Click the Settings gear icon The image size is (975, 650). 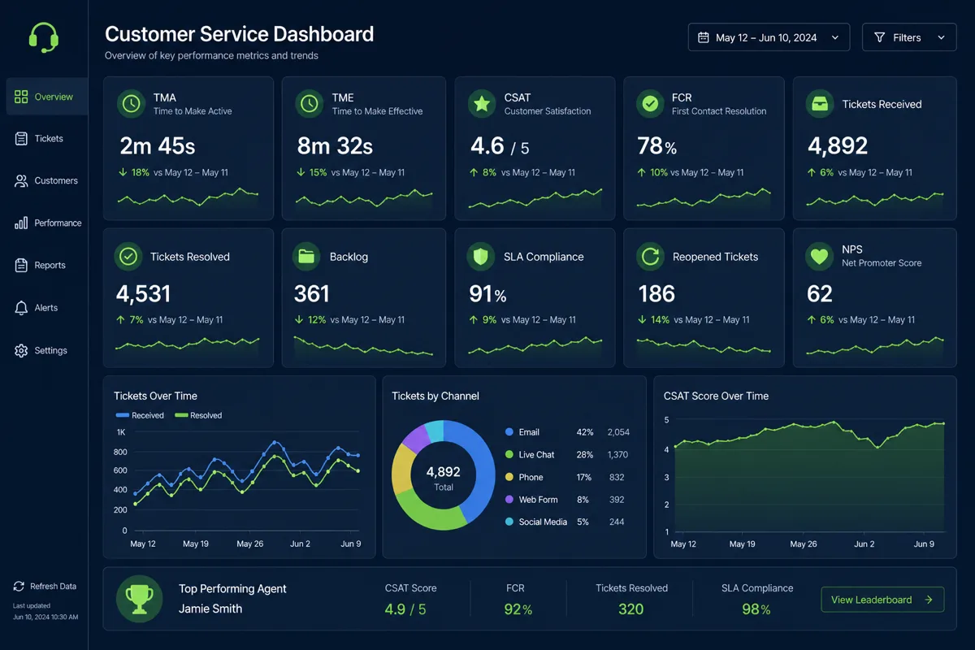(x=21, y=351)
